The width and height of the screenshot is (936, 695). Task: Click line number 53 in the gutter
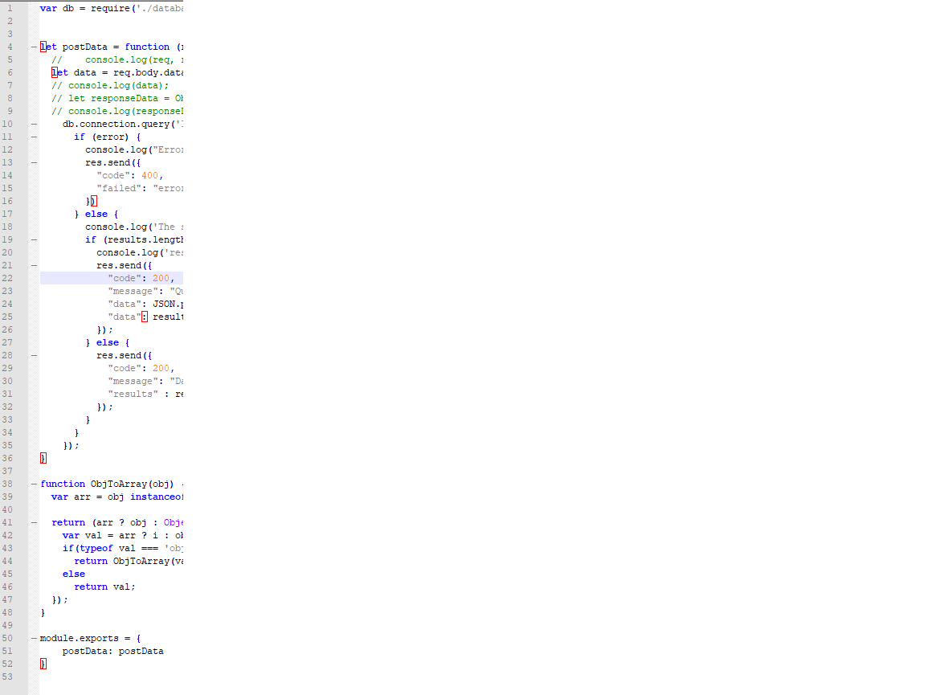pos(7,677)
